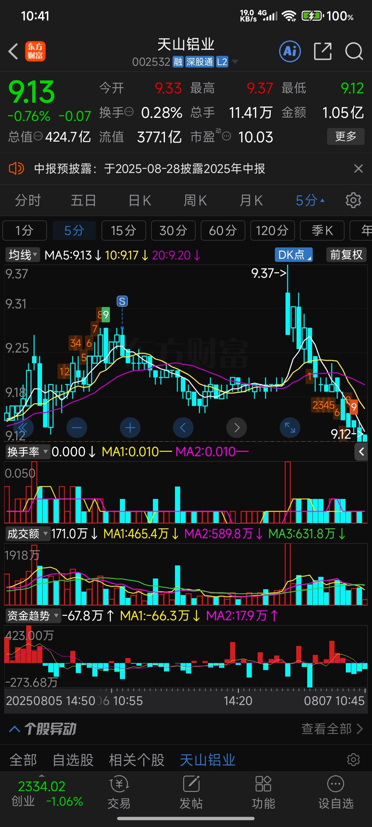The image size is (372, 827).
Task: Tap the 市盈 info icon
Action: 226,136
